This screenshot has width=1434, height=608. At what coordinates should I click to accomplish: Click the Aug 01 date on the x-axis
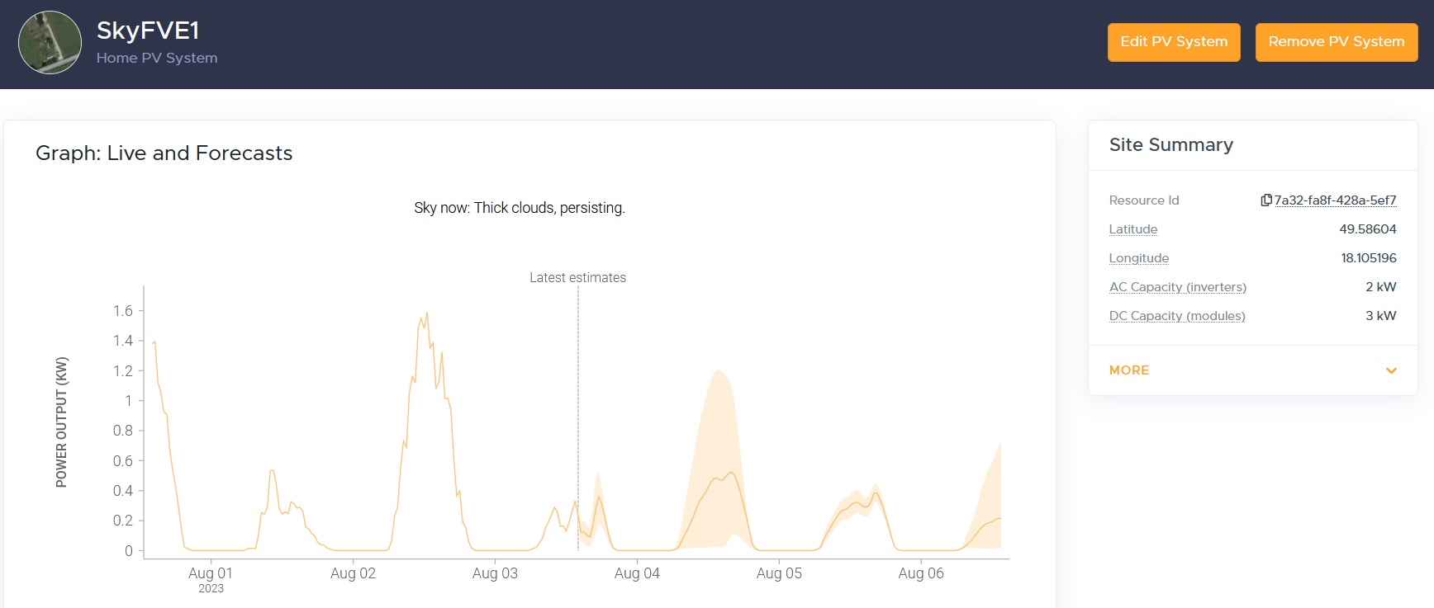coord(211,573)
